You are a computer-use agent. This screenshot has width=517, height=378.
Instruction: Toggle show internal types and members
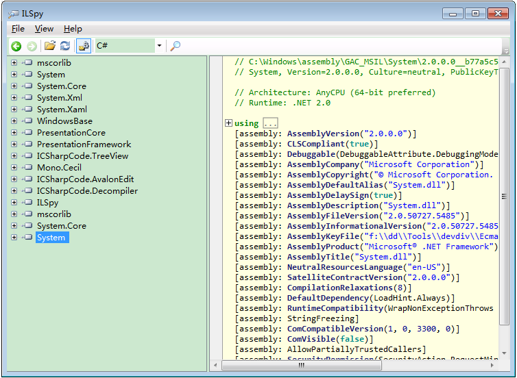[x=84, y=46]
